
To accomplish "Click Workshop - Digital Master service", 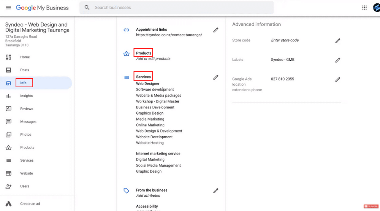I will point(158,101).
